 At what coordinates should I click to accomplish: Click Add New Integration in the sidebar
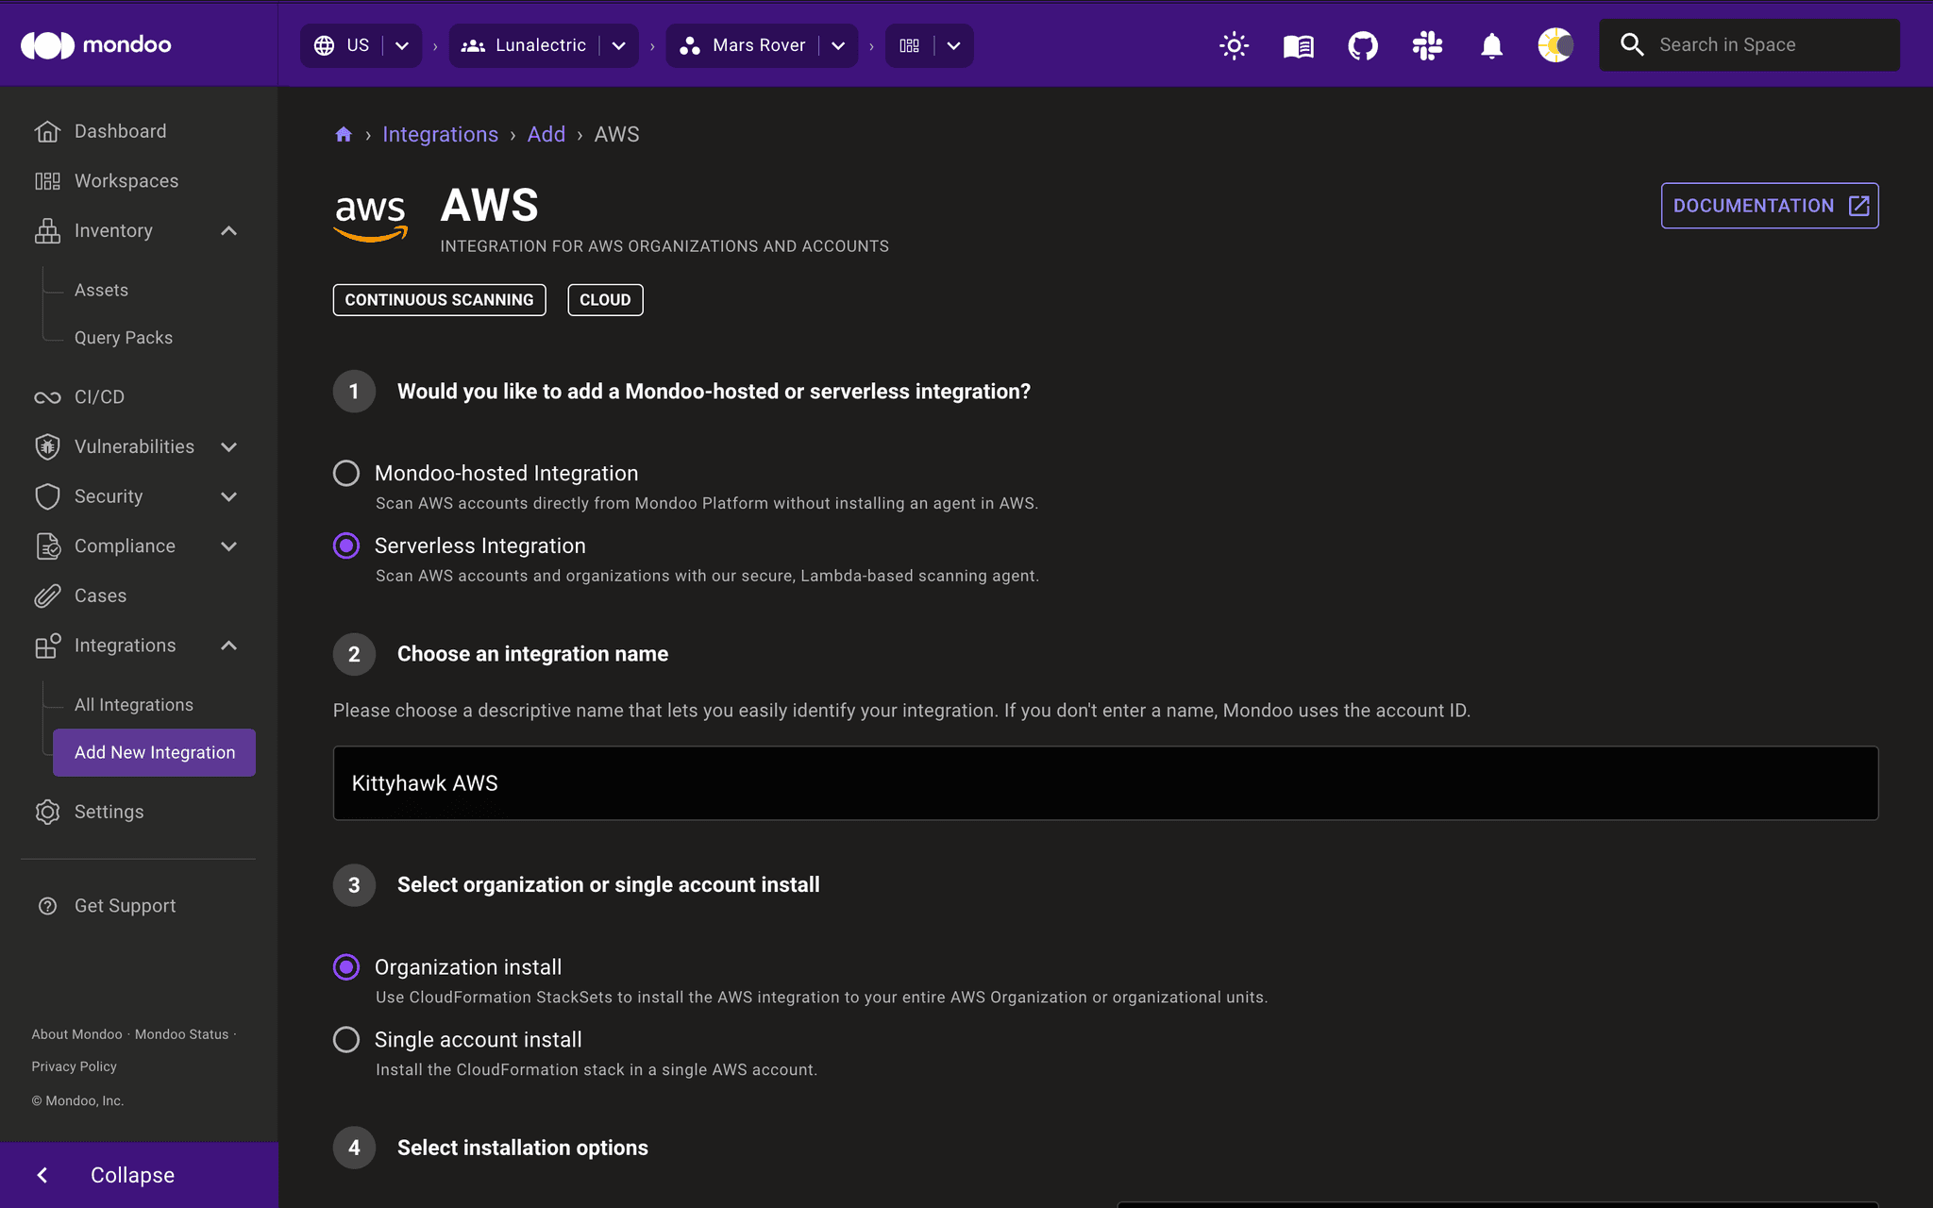(154, 752)
